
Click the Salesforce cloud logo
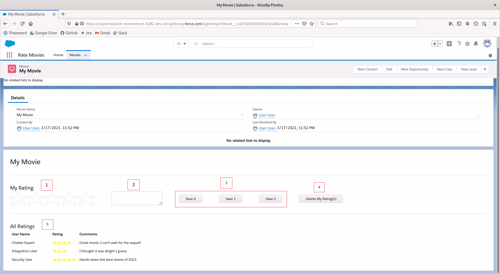click(x=10, y=43)
